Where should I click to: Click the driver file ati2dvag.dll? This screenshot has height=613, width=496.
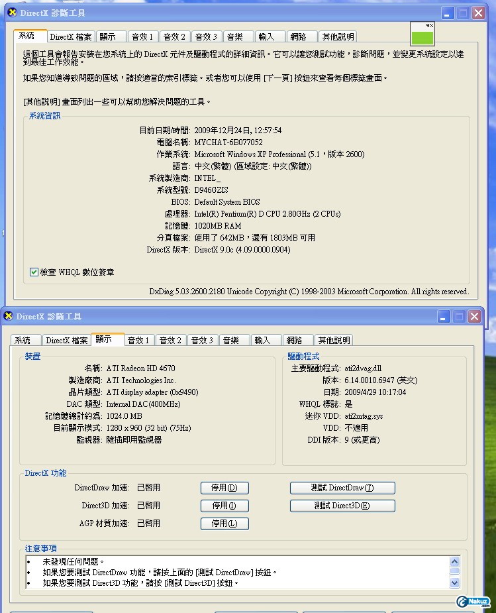(x=363, y=368)
